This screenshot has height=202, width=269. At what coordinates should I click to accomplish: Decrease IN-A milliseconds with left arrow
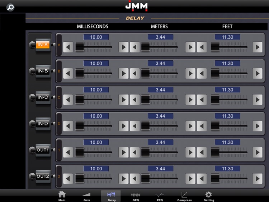(x=68, y=47)
